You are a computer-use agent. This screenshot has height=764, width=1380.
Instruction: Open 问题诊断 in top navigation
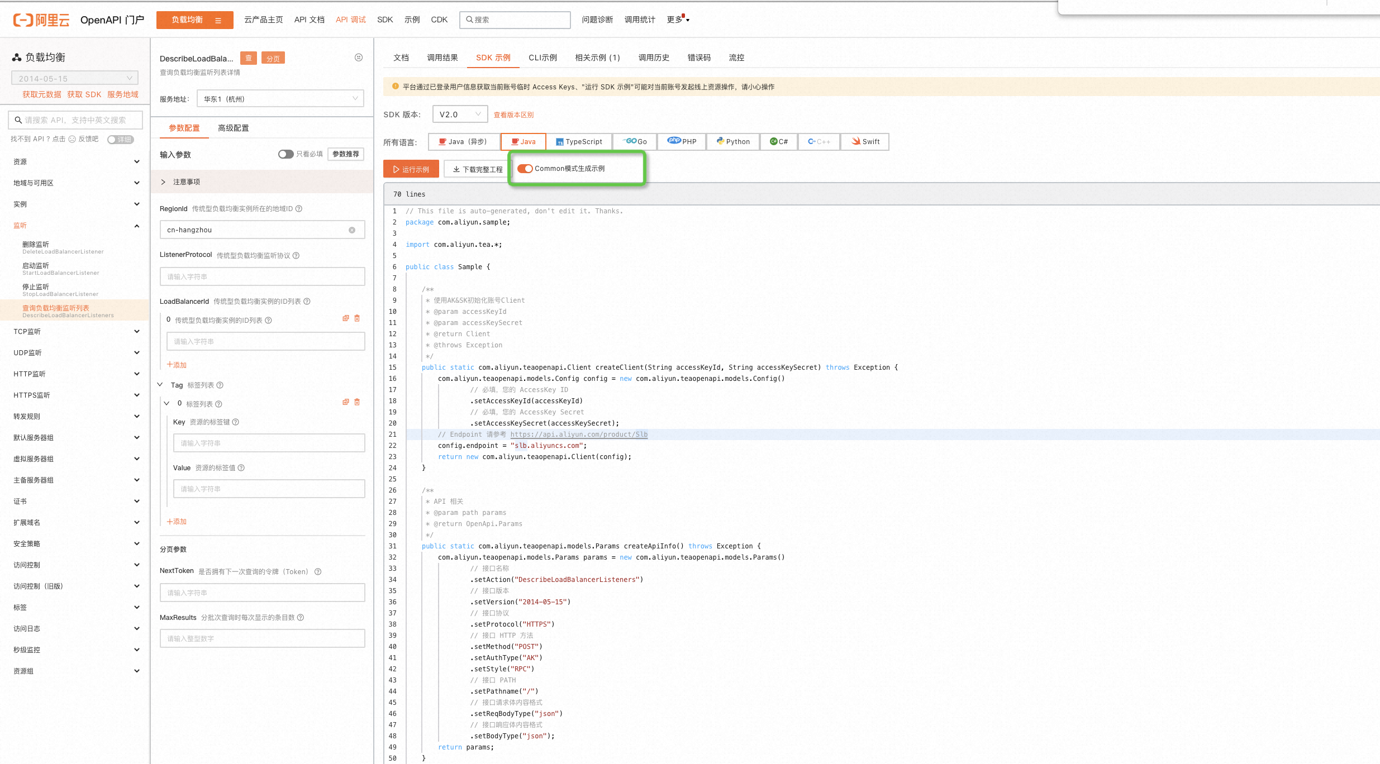tap(597, 20)
